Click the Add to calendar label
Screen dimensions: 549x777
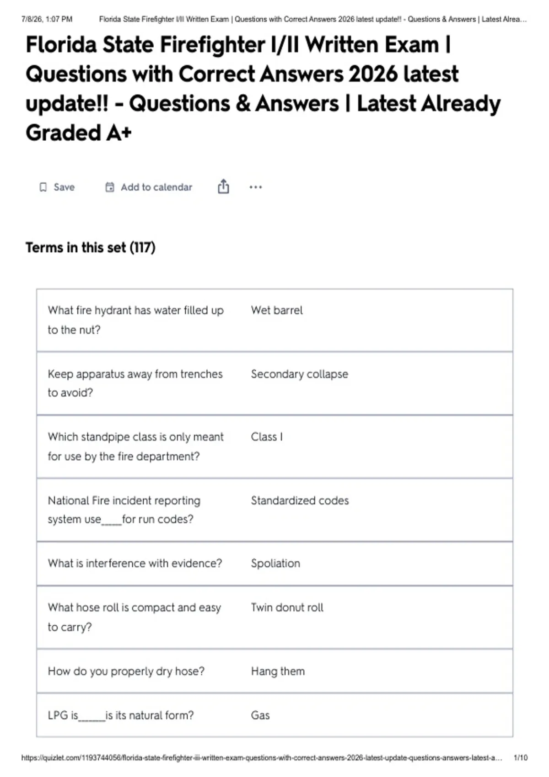(156, 187)
